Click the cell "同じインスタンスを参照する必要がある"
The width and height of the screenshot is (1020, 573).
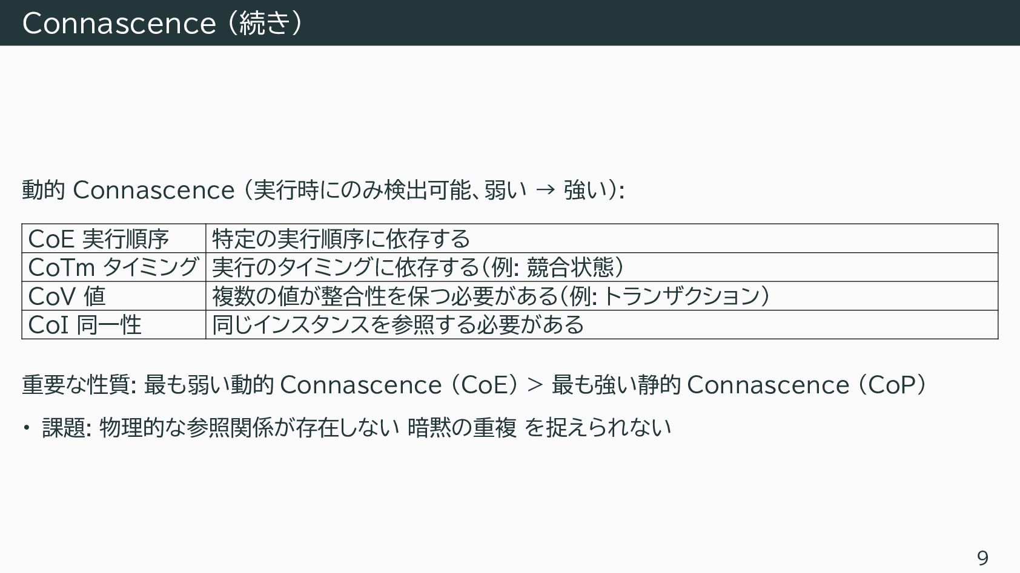tap(398, 325)
